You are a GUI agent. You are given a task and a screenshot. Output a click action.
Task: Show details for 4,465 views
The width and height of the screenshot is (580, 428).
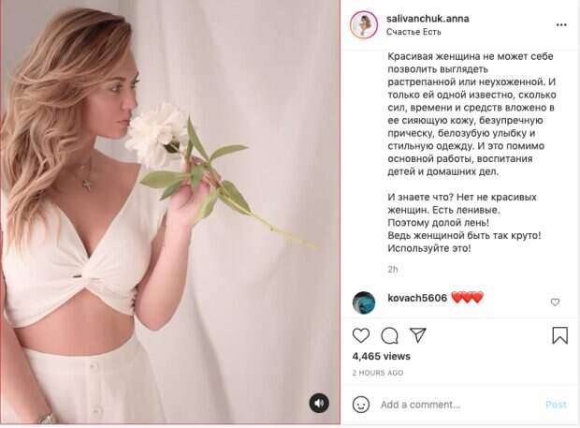(x=380, y=357)
